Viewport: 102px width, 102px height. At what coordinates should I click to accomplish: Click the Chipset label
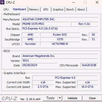coord(15,35)
